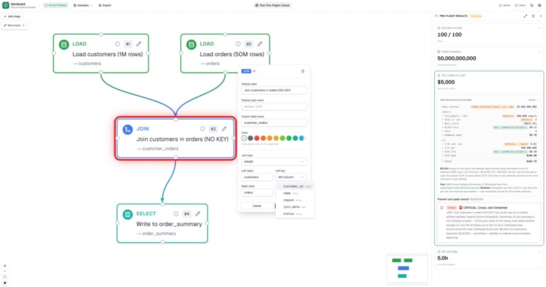Select name column option
The width and height of the screenshot is (546, 287).
tap(295, 193)
